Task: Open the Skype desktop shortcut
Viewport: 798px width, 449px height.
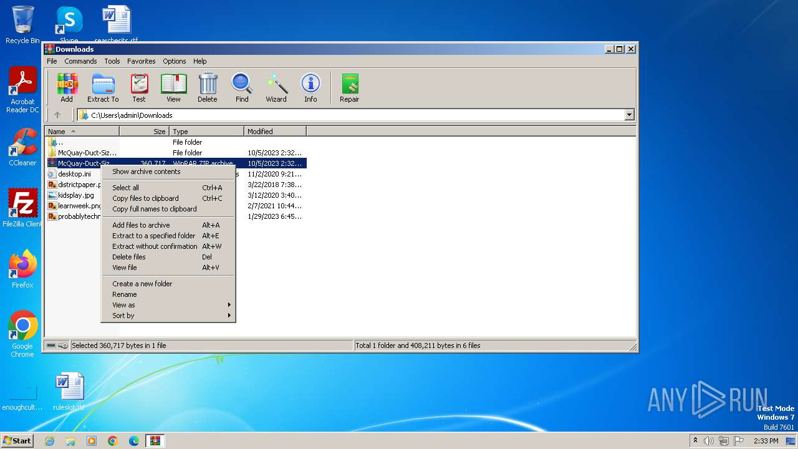Action: pyautogui.click(x=69, y=25)
